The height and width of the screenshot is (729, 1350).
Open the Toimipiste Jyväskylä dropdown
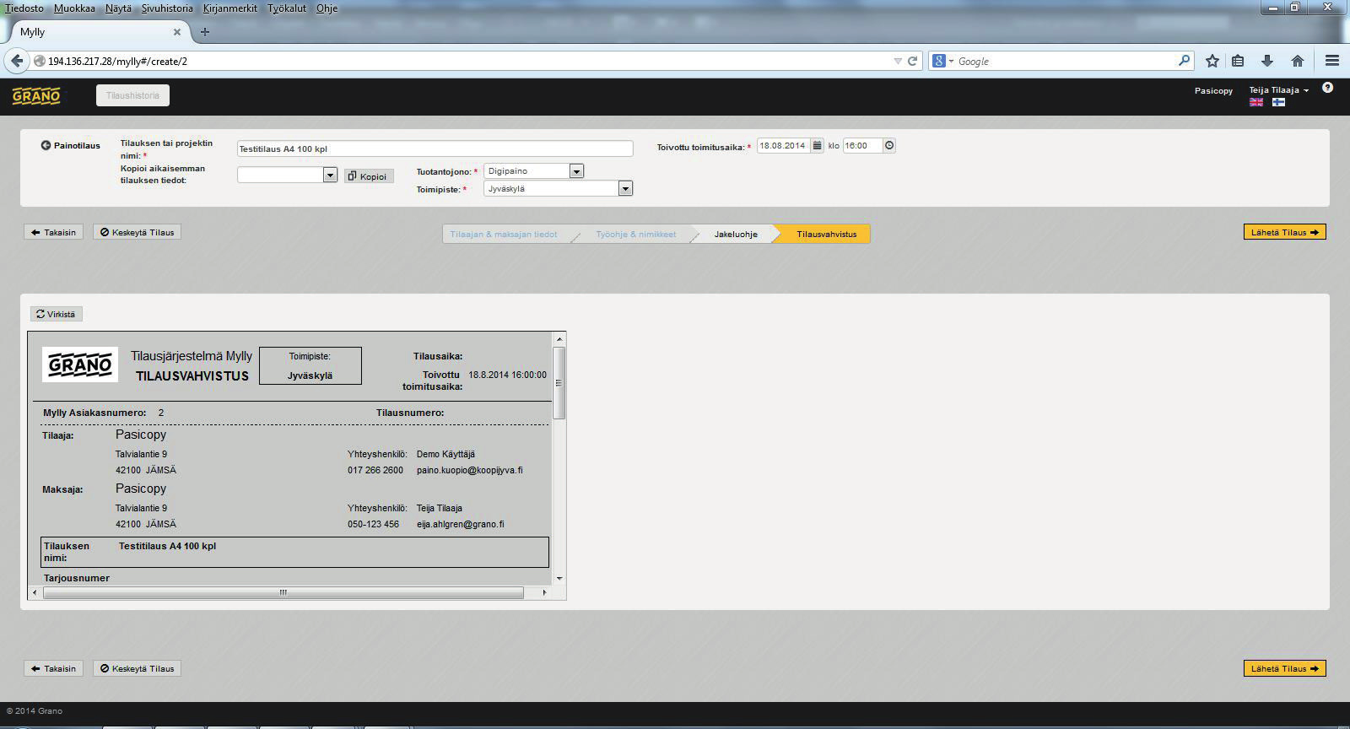pos(625,189)
